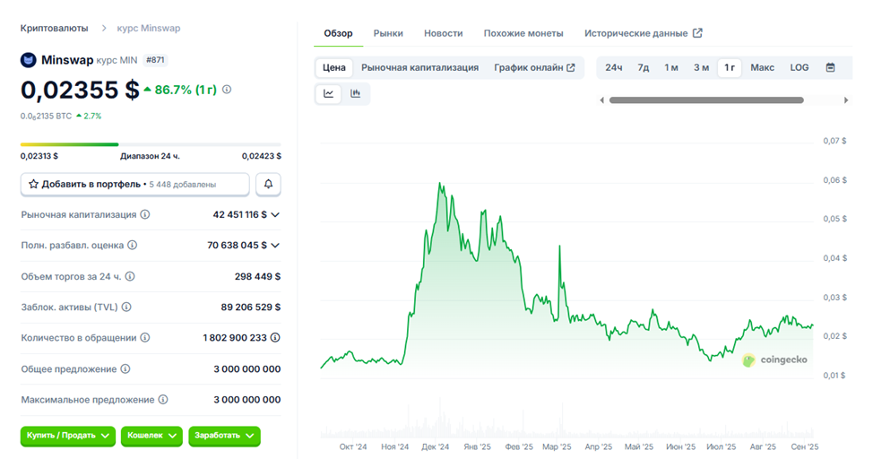
Task: Expand the Рыночная капитализация value chevron
Action: pyautogui.click(x=276, y=215)
